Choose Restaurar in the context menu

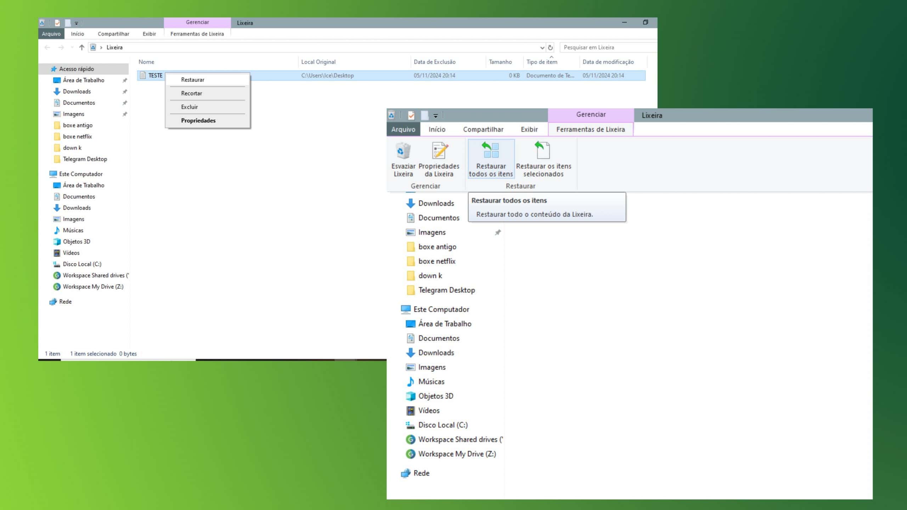coord(192,80)
